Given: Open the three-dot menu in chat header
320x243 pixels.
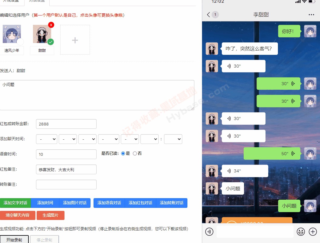Looking at the screenshot, I should [x=311, y=15].
